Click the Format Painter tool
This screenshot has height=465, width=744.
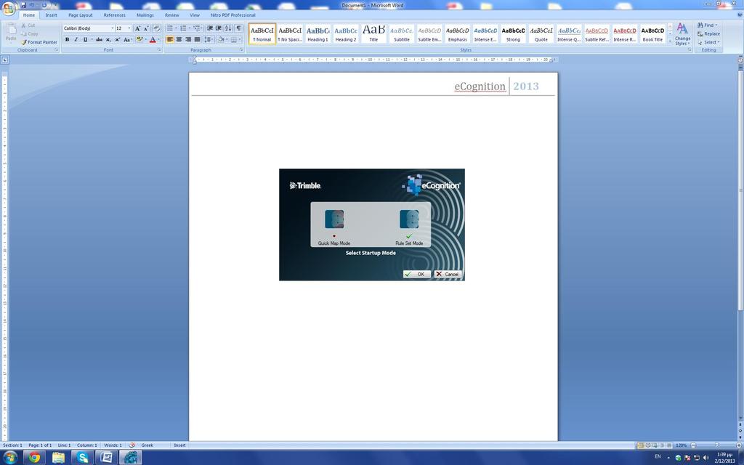click(39, 42)
